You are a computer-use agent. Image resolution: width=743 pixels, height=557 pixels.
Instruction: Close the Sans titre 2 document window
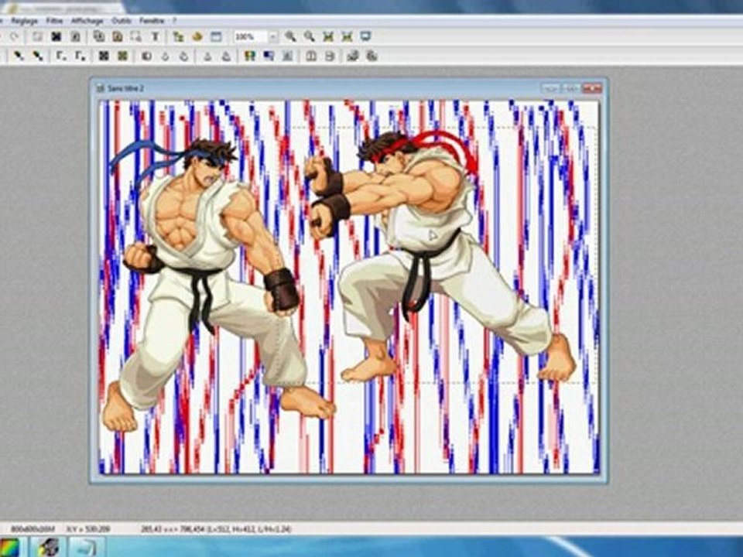click(592, 88)
